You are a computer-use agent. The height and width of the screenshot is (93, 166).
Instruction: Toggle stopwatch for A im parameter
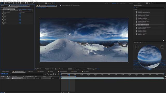(4, 15)
